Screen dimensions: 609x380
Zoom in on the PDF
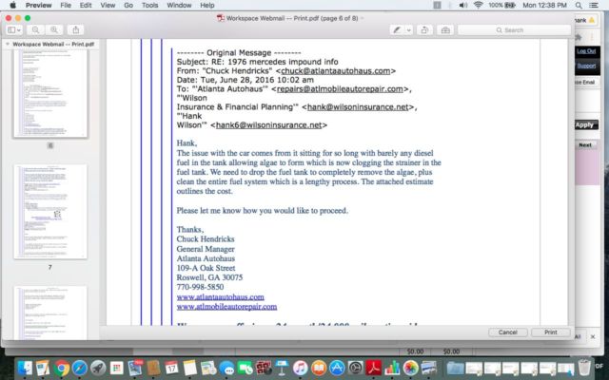coord(54,29)
